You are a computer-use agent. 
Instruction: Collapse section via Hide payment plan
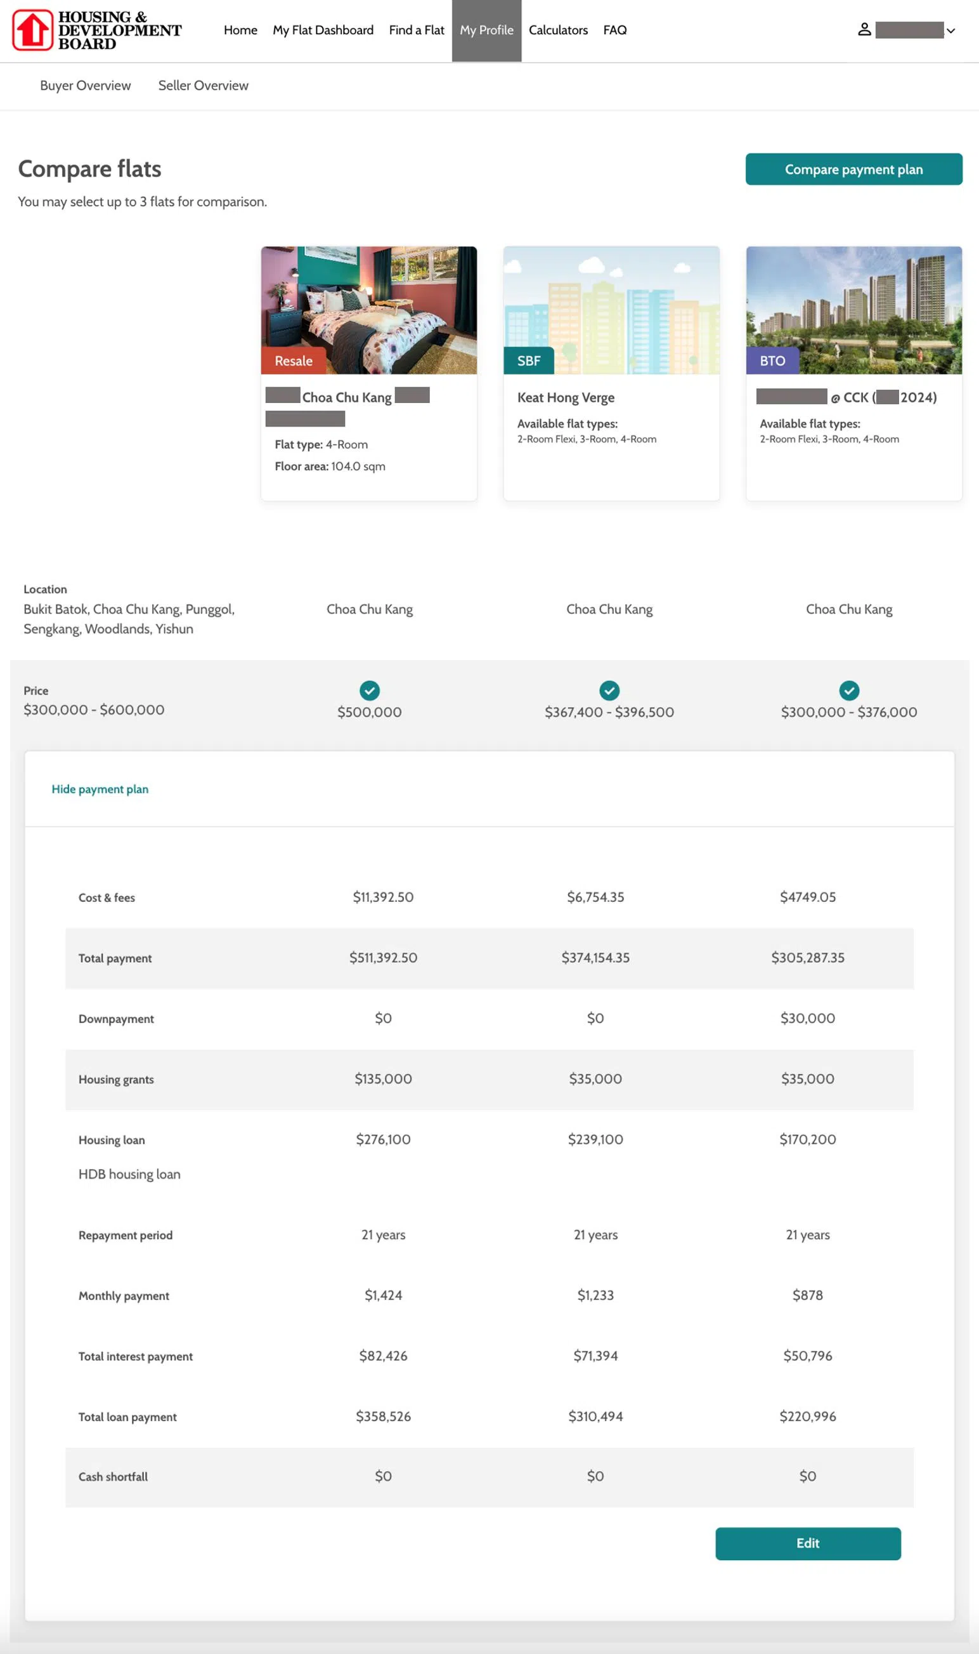click(100, 789)
